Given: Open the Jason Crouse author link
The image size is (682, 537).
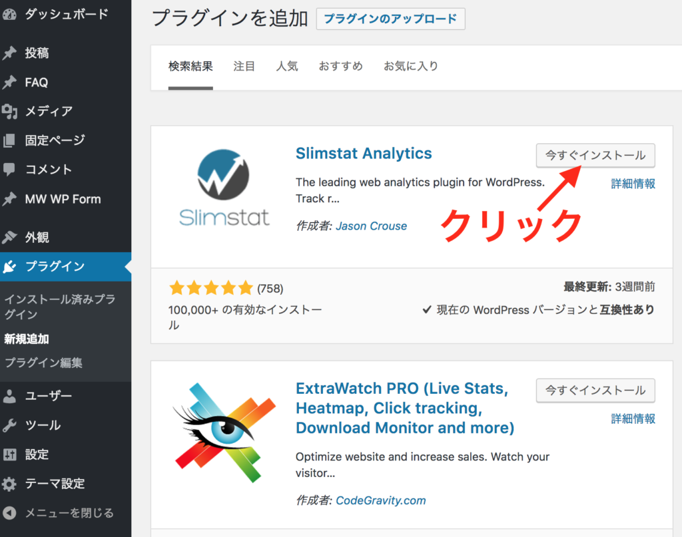Looking at the screenshot, I should pyautogui.click(x=371, y=226).
